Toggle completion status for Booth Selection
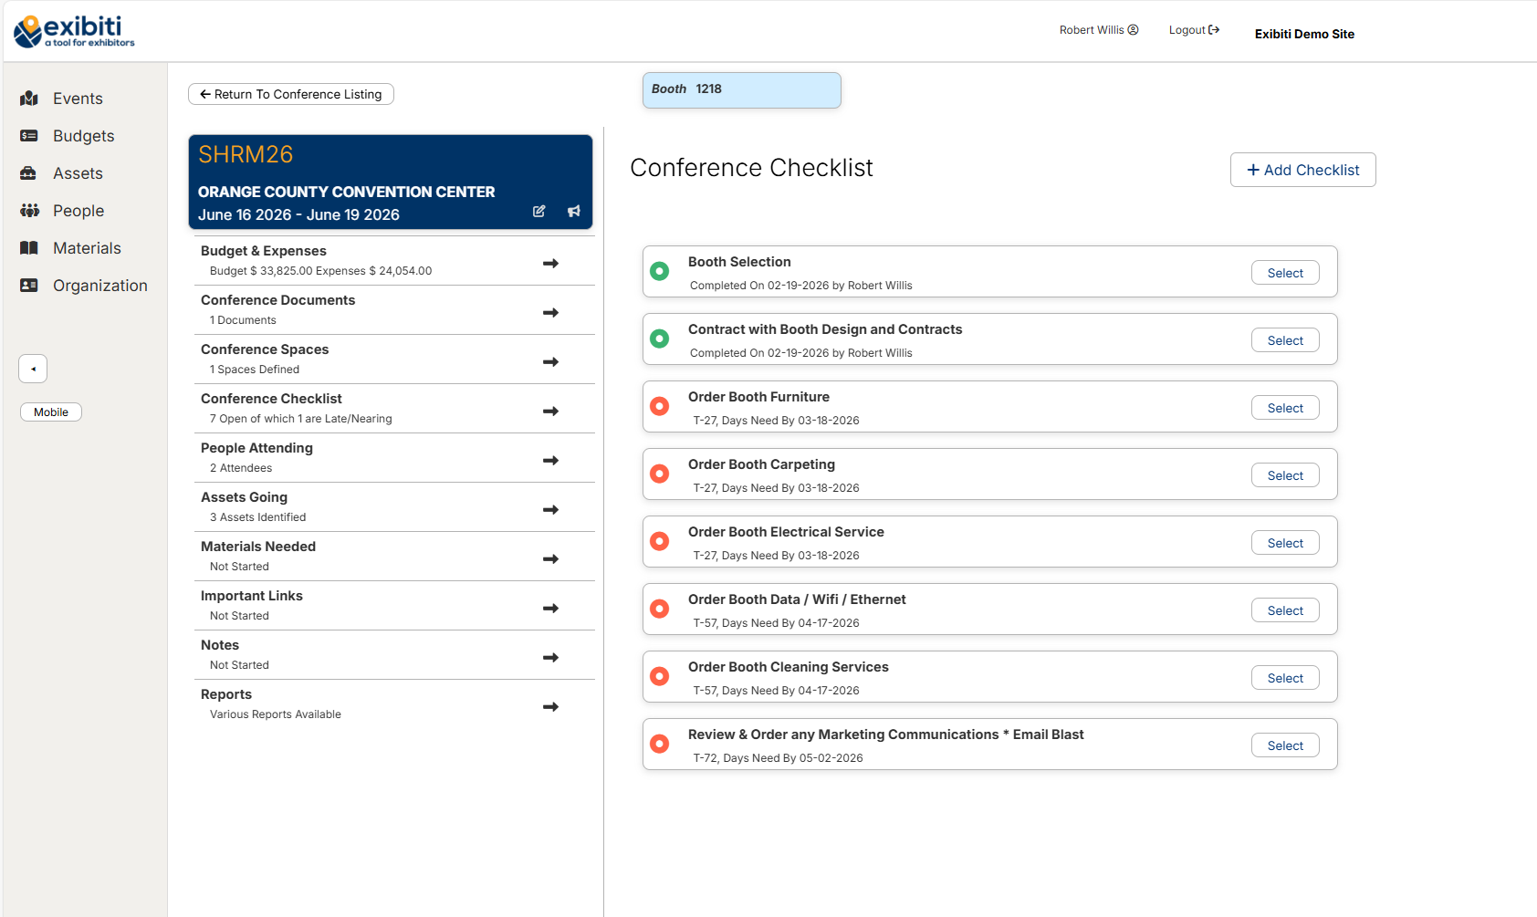This screenshot has height=917, width=1537. click(x=660, y=271)
